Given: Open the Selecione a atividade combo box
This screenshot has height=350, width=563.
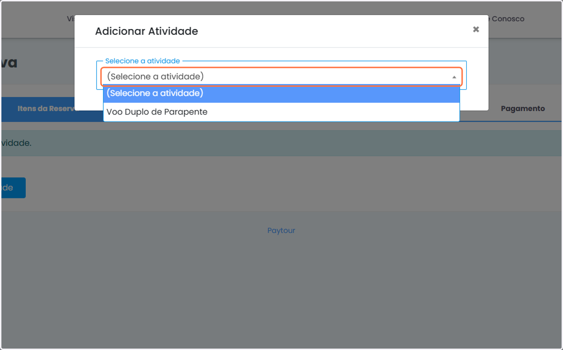Looking at the screenshot, I should point(281,76).
